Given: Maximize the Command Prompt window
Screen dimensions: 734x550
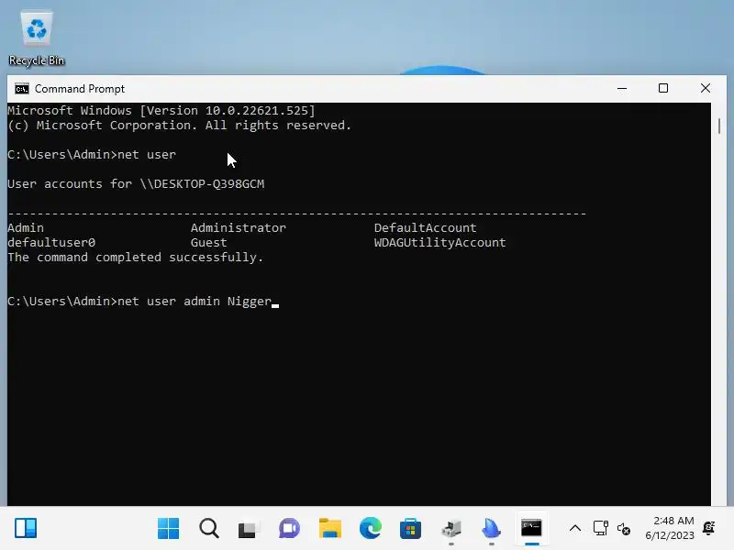Looking at the screenshot, I should pos(663,88).
